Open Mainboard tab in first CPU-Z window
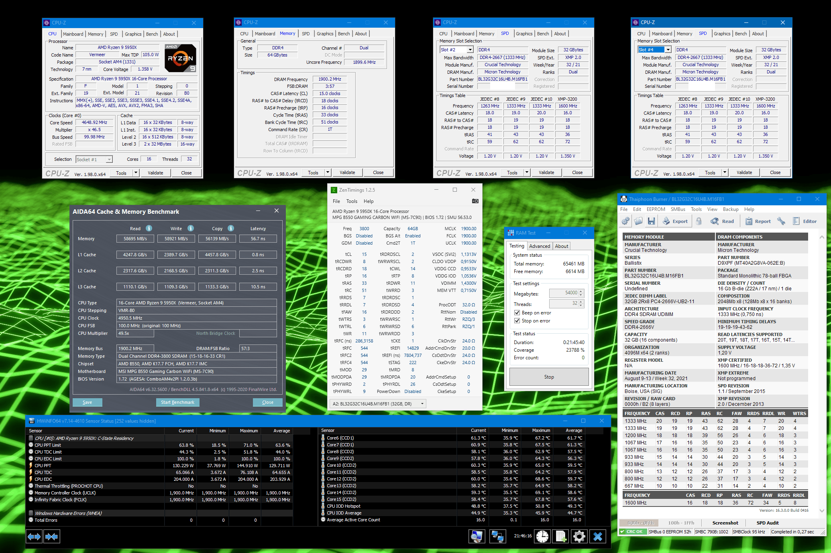 73,34
